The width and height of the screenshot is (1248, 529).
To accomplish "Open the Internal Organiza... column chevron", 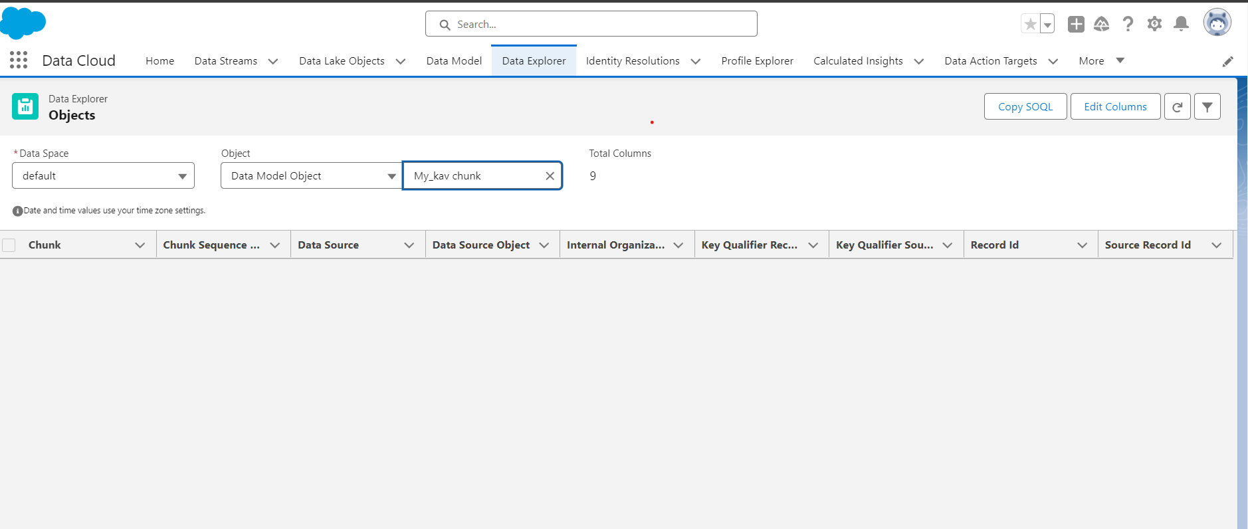I will click(x=678, y=245).
